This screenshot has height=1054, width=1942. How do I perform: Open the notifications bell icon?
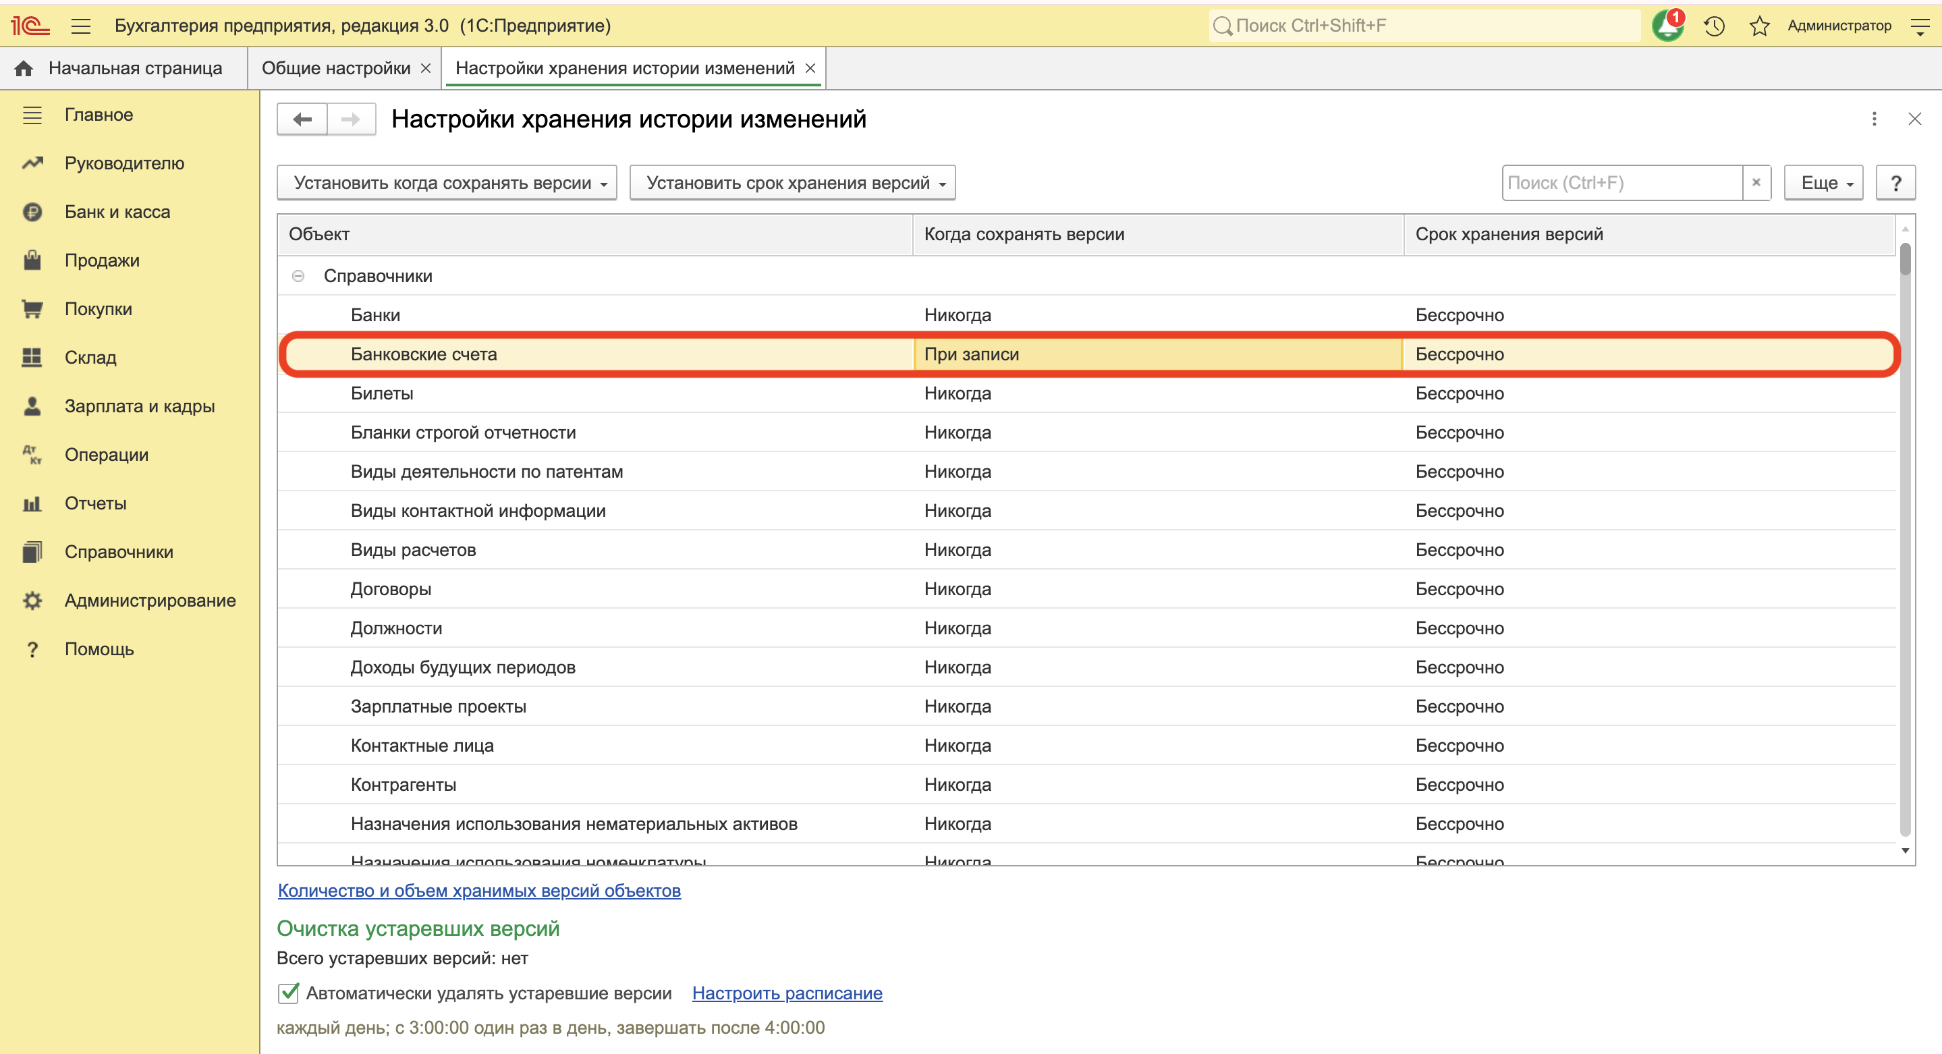pyautogui.click(x=1667, y=26)
